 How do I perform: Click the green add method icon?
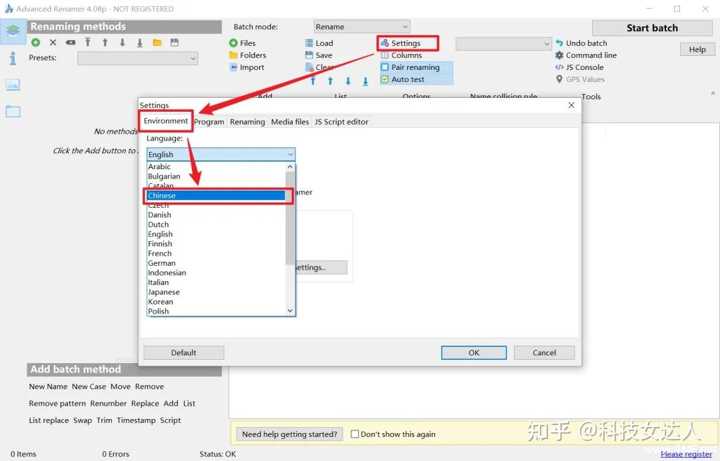(35, 43)
